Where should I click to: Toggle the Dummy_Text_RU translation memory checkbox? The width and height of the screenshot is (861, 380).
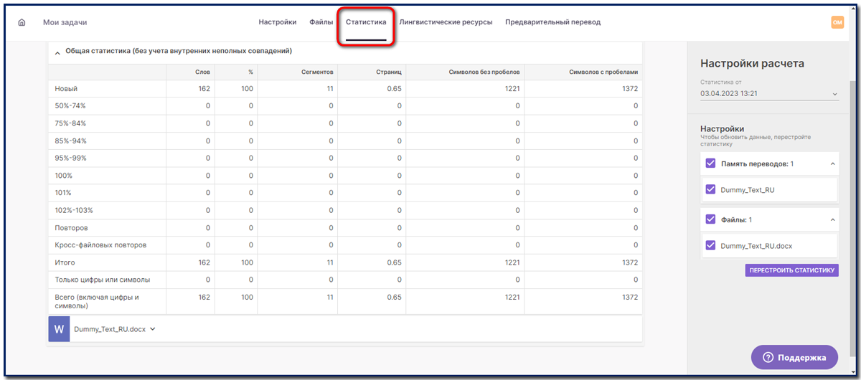pyautogui.click(x=710, y=190)
